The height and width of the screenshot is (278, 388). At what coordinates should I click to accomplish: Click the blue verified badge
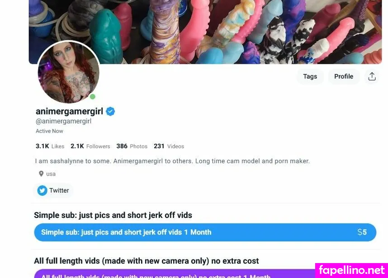point(110,112)
